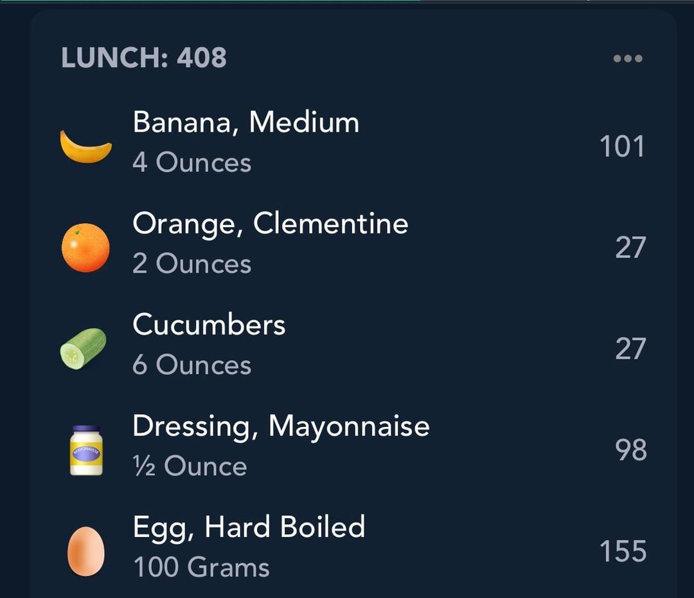Click the cucumber slice icon
The image size is (694, 598).
point(84,349)
